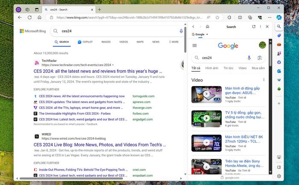This screenshot has width=299, height=185.
Task: Click the Bing voice search microphone
Action: (181, 31)
